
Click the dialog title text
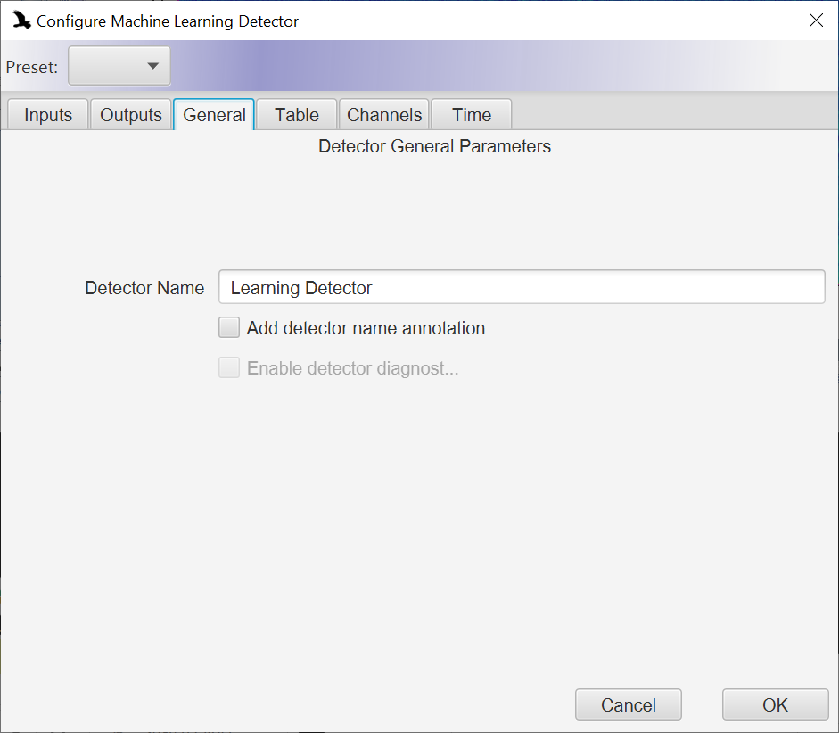[168, 21]
